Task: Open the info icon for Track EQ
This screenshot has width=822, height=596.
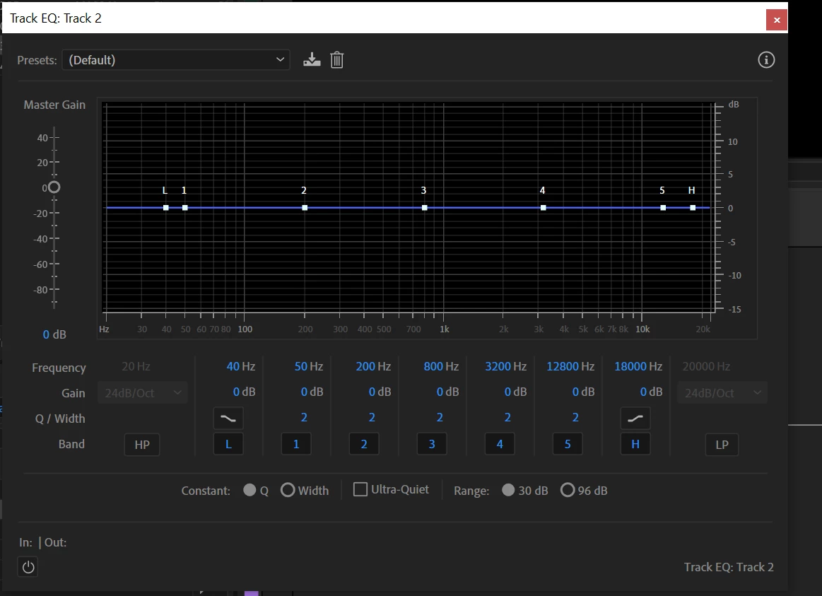Action: coord(766,60)
